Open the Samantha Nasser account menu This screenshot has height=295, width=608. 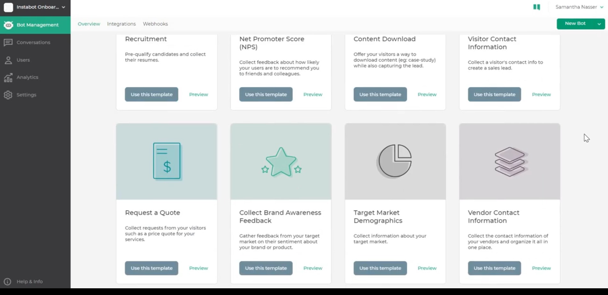579,7
